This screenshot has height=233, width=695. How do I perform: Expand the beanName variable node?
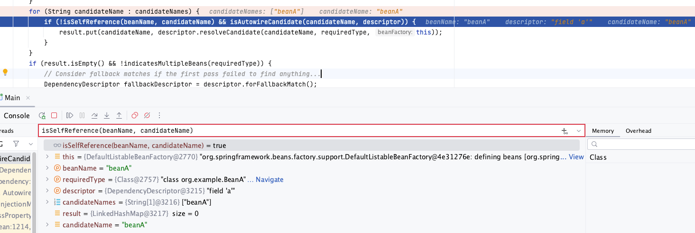coord(47,168)
